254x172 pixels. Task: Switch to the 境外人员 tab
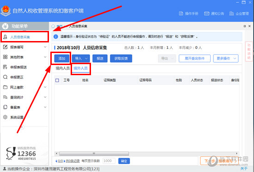pyautogui.click(x=80, y=68)
